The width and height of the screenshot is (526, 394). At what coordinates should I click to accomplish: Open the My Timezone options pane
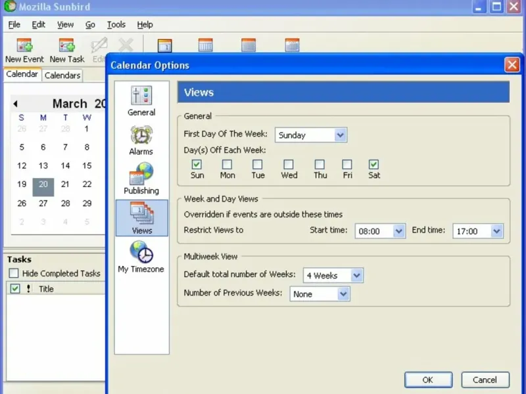[x=141, y=257]
